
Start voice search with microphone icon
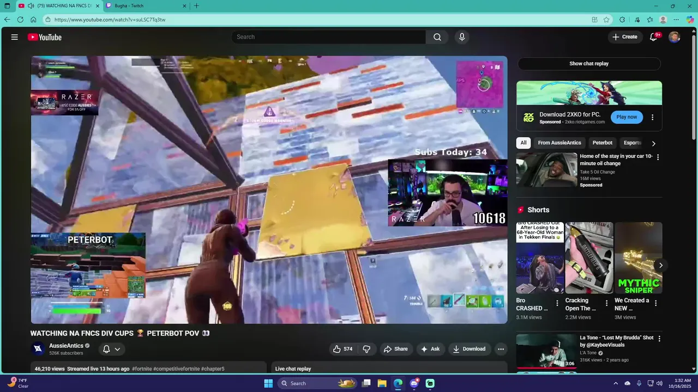click(x=462, y=37)
